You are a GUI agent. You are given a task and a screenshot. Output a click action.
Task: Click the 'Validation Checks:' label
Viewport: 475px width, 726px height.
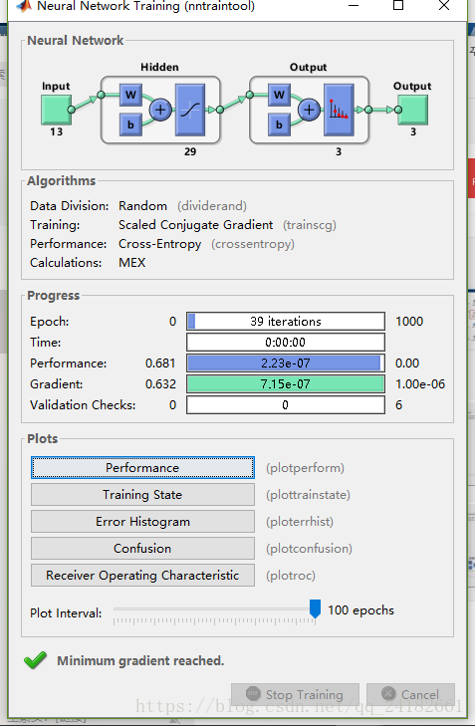pos(83,405)
